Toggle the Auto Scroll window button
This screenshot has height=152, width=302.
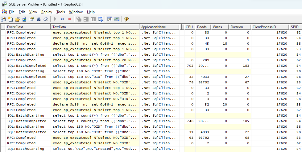coord(100,19)
